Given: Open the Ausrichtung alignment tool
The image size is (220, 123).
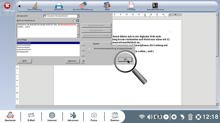Looking at the screenshot, I should click(35, 6).
